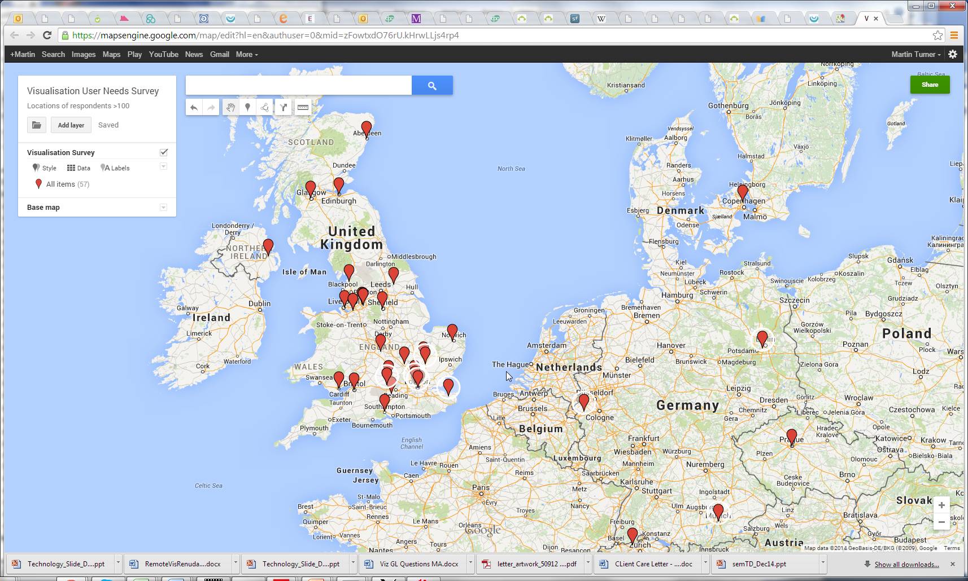Choose the add marker tool
Image resolution: width=968 pixels, height=581 pixels.
pyautogui.click(x=247, y=107)
